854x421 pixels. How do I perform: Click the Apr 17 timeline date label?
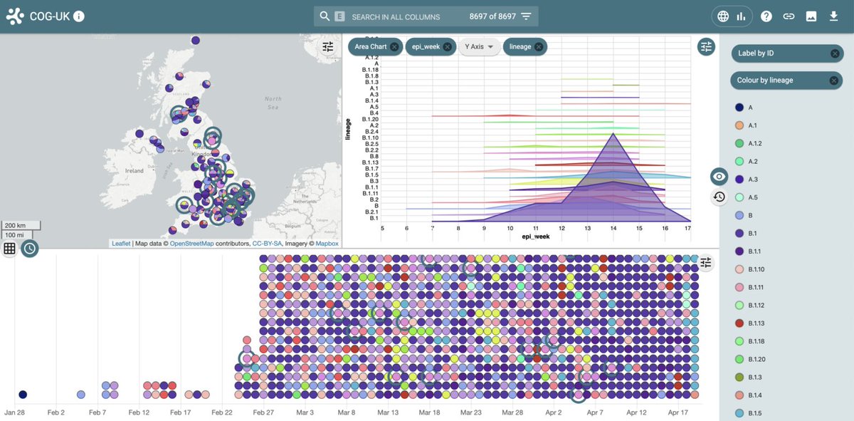pos(678,412)
